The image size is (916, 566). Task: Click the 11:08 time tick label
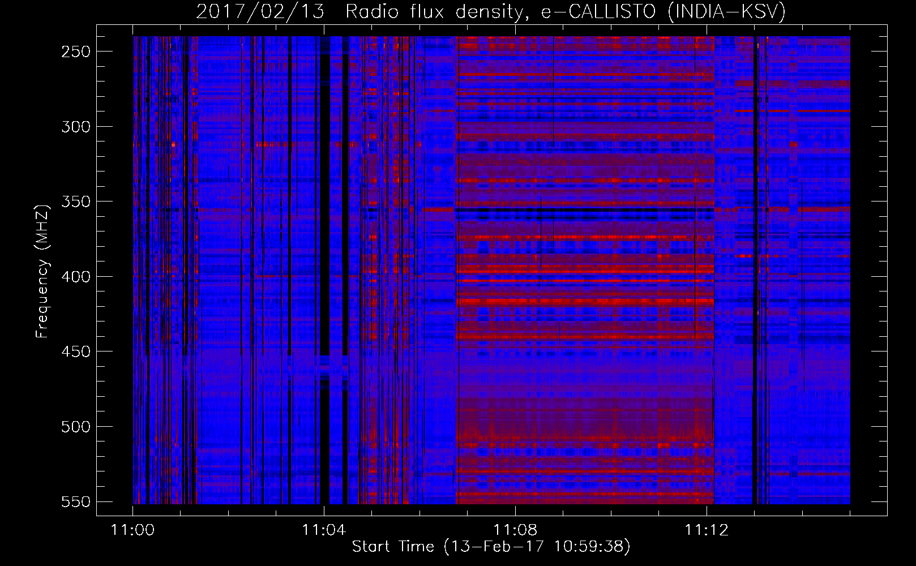pos(515,530)
